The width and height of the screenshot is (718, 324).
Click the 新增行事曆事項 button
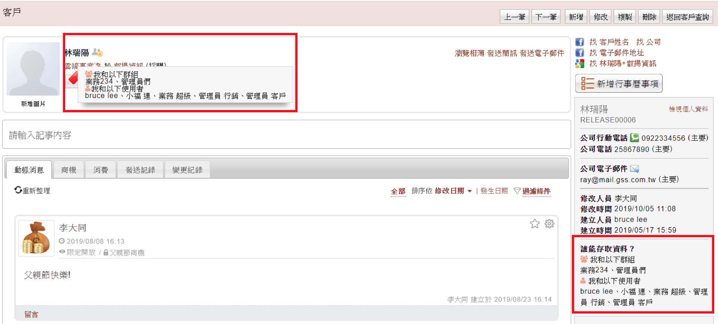tap(619, 83)
